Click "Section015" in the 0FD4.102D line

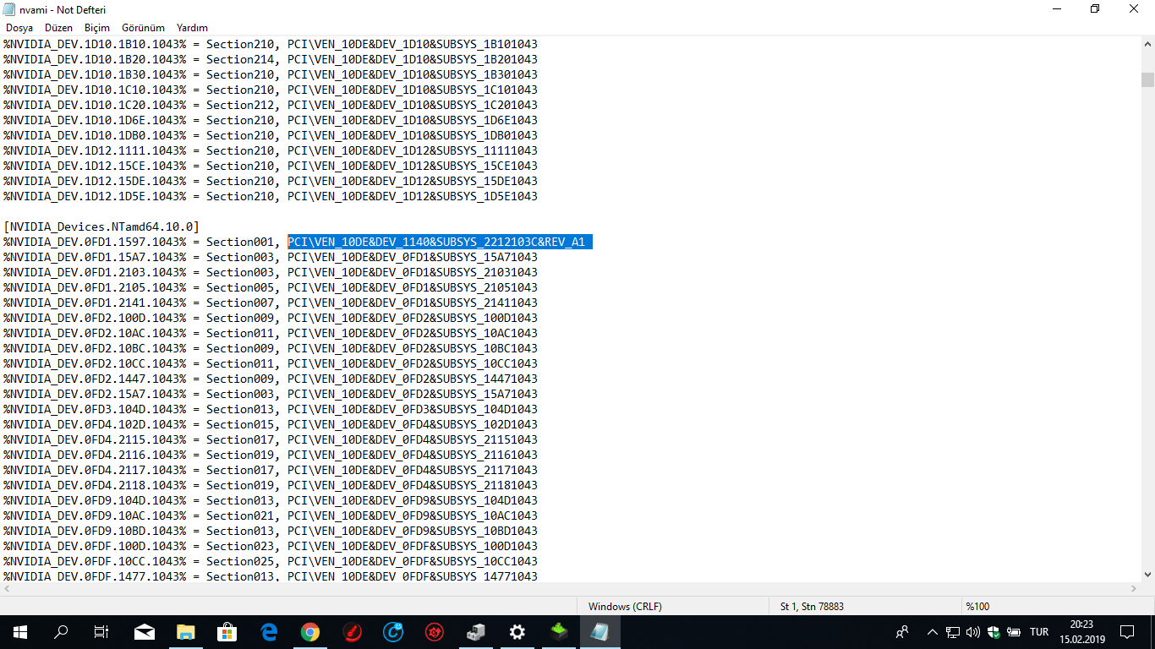pyautogui.click(x=240, y=424)
